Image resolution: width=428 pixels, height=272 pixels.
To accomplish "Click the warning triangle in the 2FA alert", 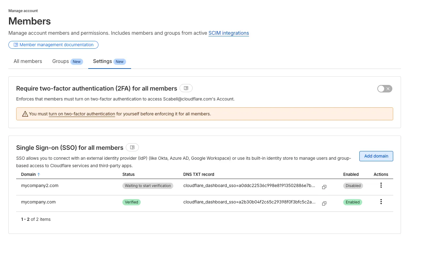I will pyautogui.click(x=25, y=114).
